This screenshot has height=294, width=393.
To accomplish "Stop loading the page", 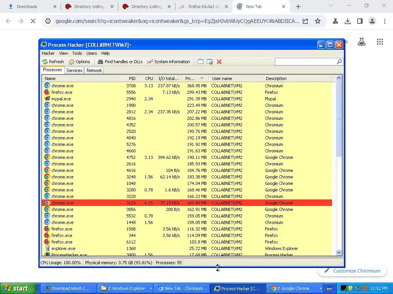I will click(33, 21).
